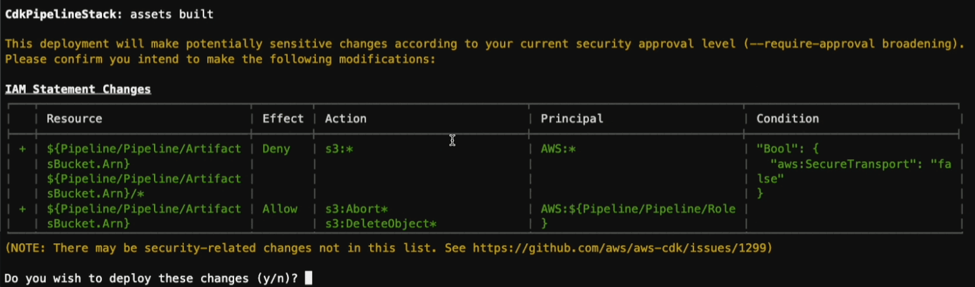Viewport: 975px width, 287px height.
Task: Click the Allow effect cell
Action: point(280,209)
